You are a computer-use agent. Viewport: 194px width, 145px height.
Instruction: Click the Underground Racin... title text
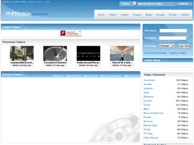pos(89,63)
